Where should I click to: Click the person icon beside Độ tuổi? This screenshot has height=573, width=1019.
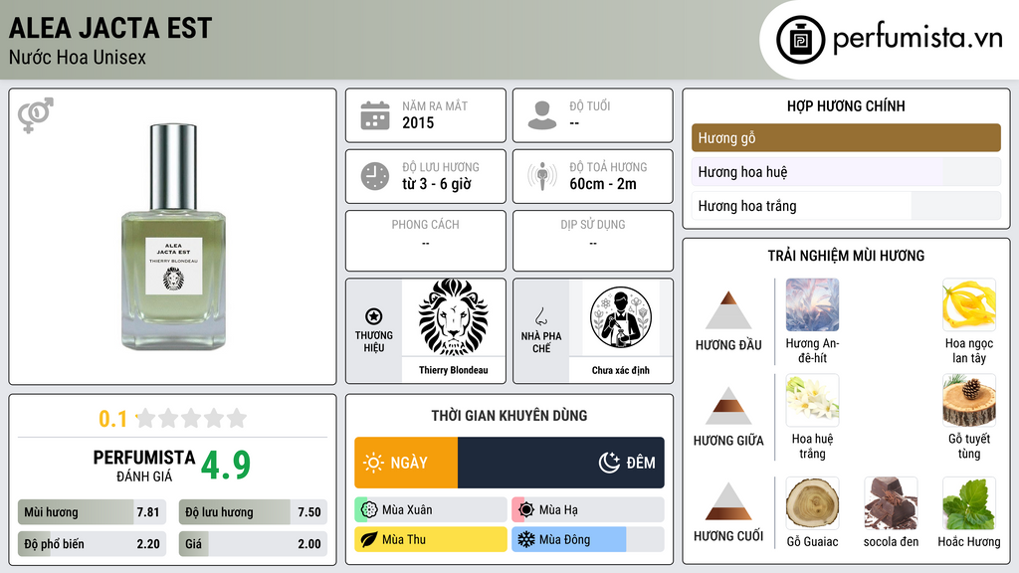coord(542,115)
